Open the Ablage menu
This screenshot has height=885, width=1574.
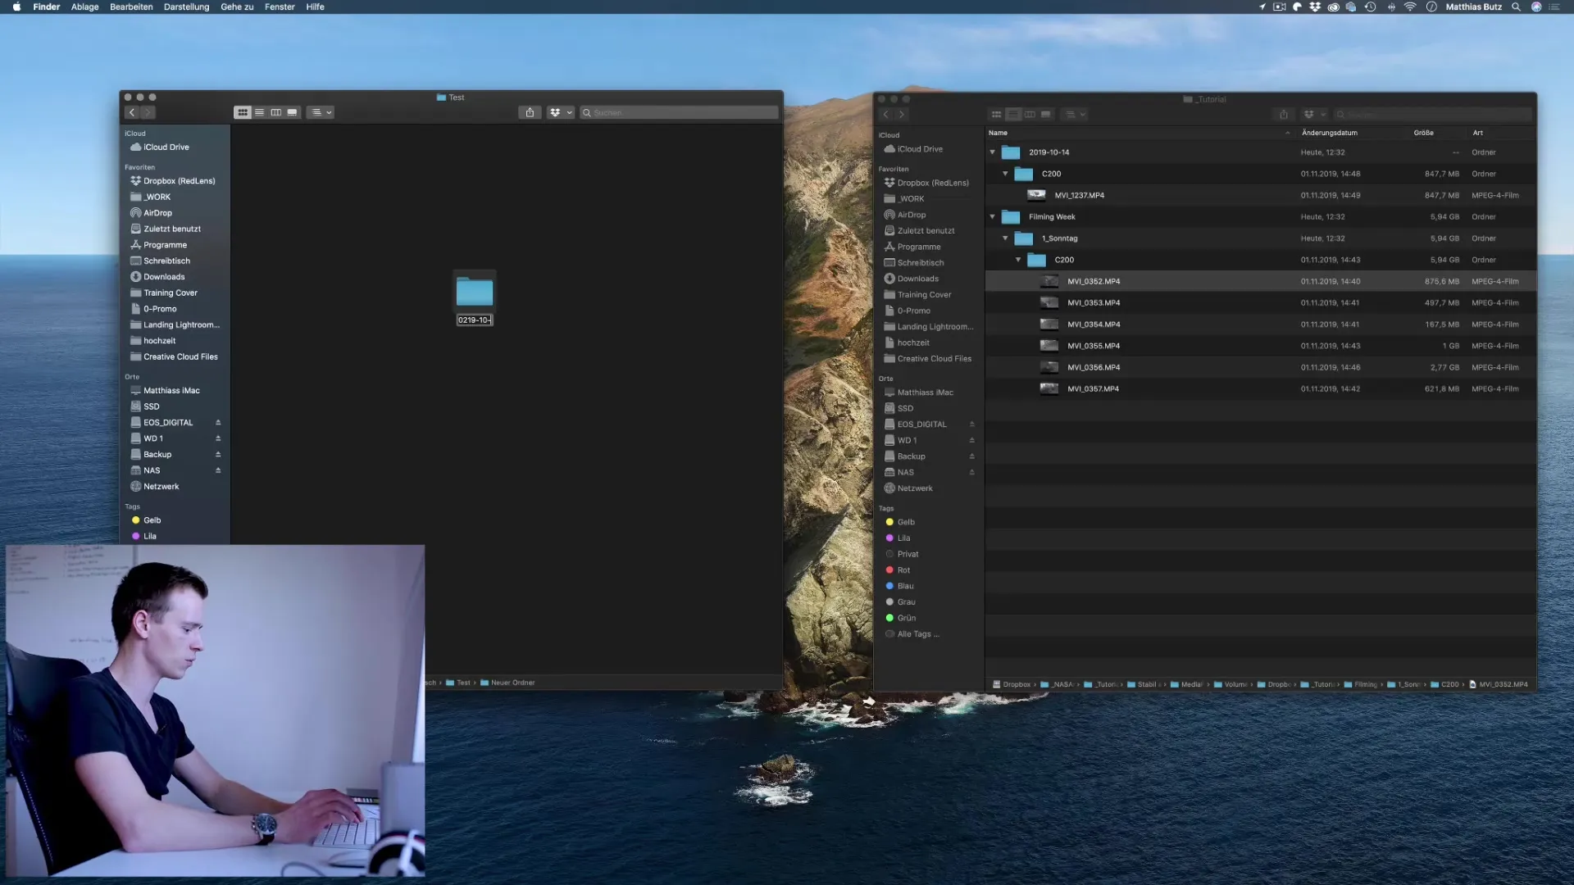85,7
